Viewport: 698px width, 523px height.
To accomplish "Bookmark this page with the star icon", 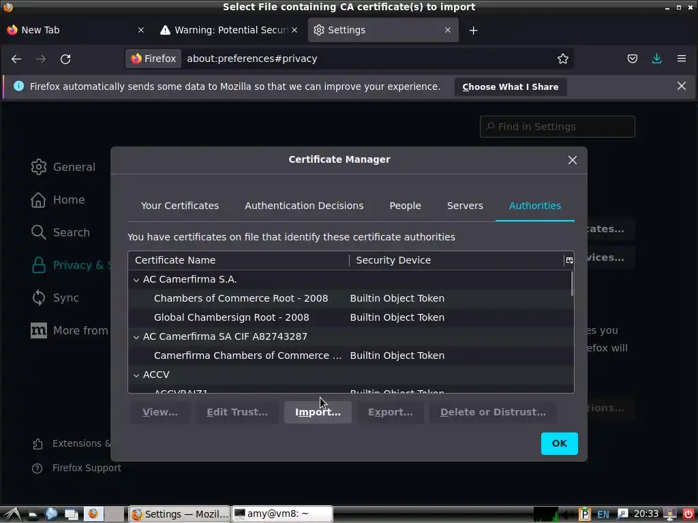I will click(562, 59).
